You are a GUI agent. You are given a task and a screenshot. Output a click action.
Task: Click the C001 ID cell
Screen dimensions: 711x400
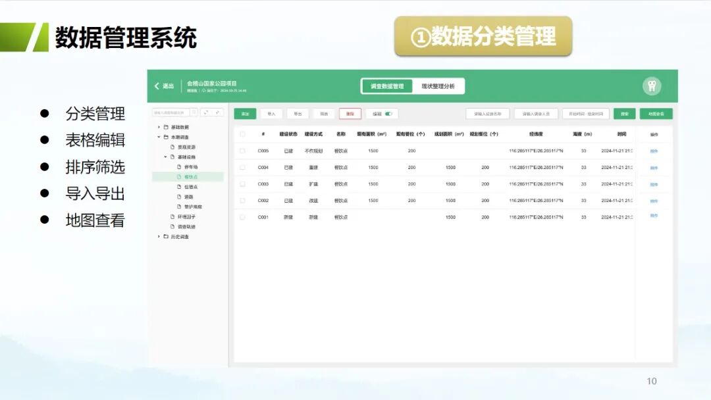tap(263, 218)
